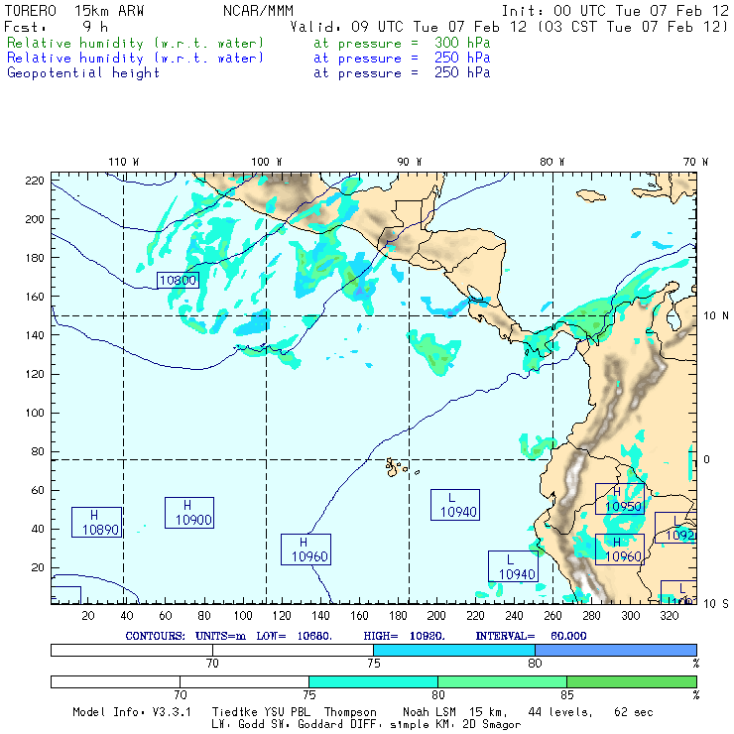
Task: Click the '70 W' longitude label
Action: tap(695, 162)
